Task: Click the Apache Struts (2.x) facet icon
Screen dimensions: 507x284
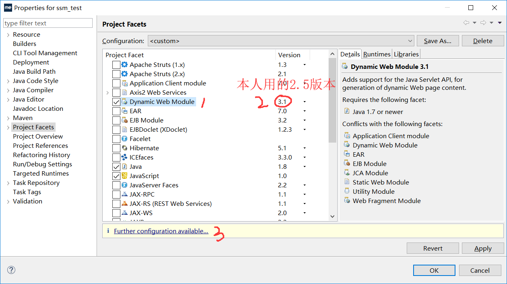Action: (124, 74)
